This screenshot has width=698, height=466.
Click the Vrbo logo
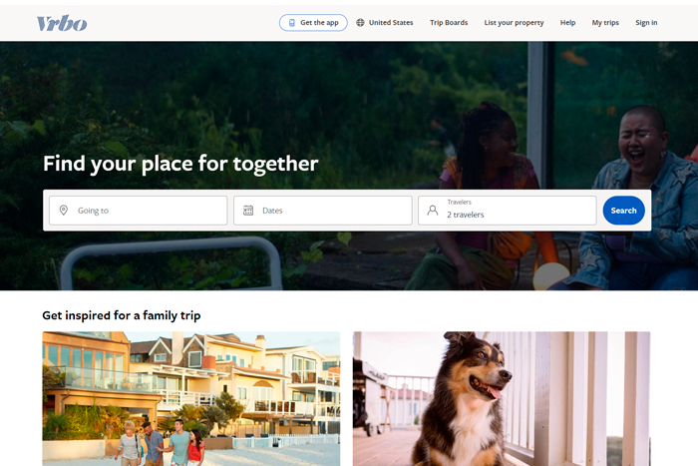pos(62,23)
